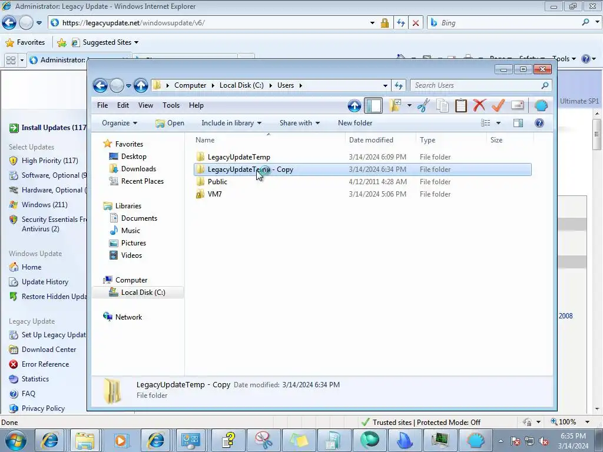Click Local Disk (C:) in breadcrumb path
Screen dimensions: 603x452
pyautogui.click(x=241, y=85)
